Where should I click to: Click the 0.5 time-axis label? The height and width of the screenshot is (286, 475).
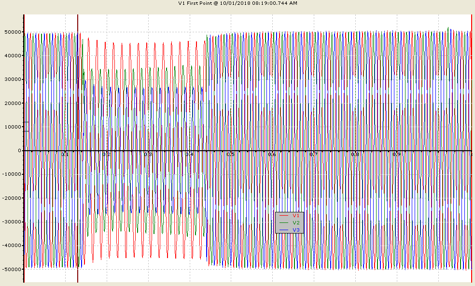tap(231, 155)
